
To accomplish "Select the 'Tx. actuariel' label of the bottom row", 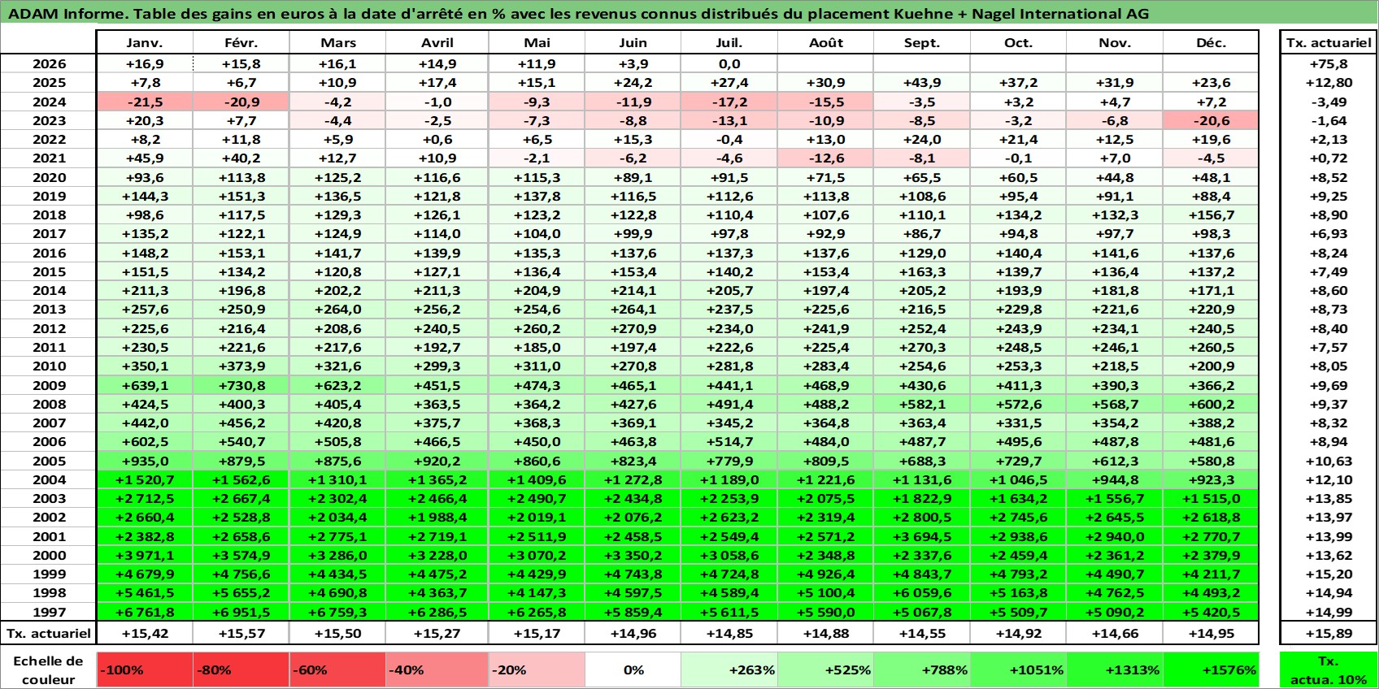I will 49,633.
